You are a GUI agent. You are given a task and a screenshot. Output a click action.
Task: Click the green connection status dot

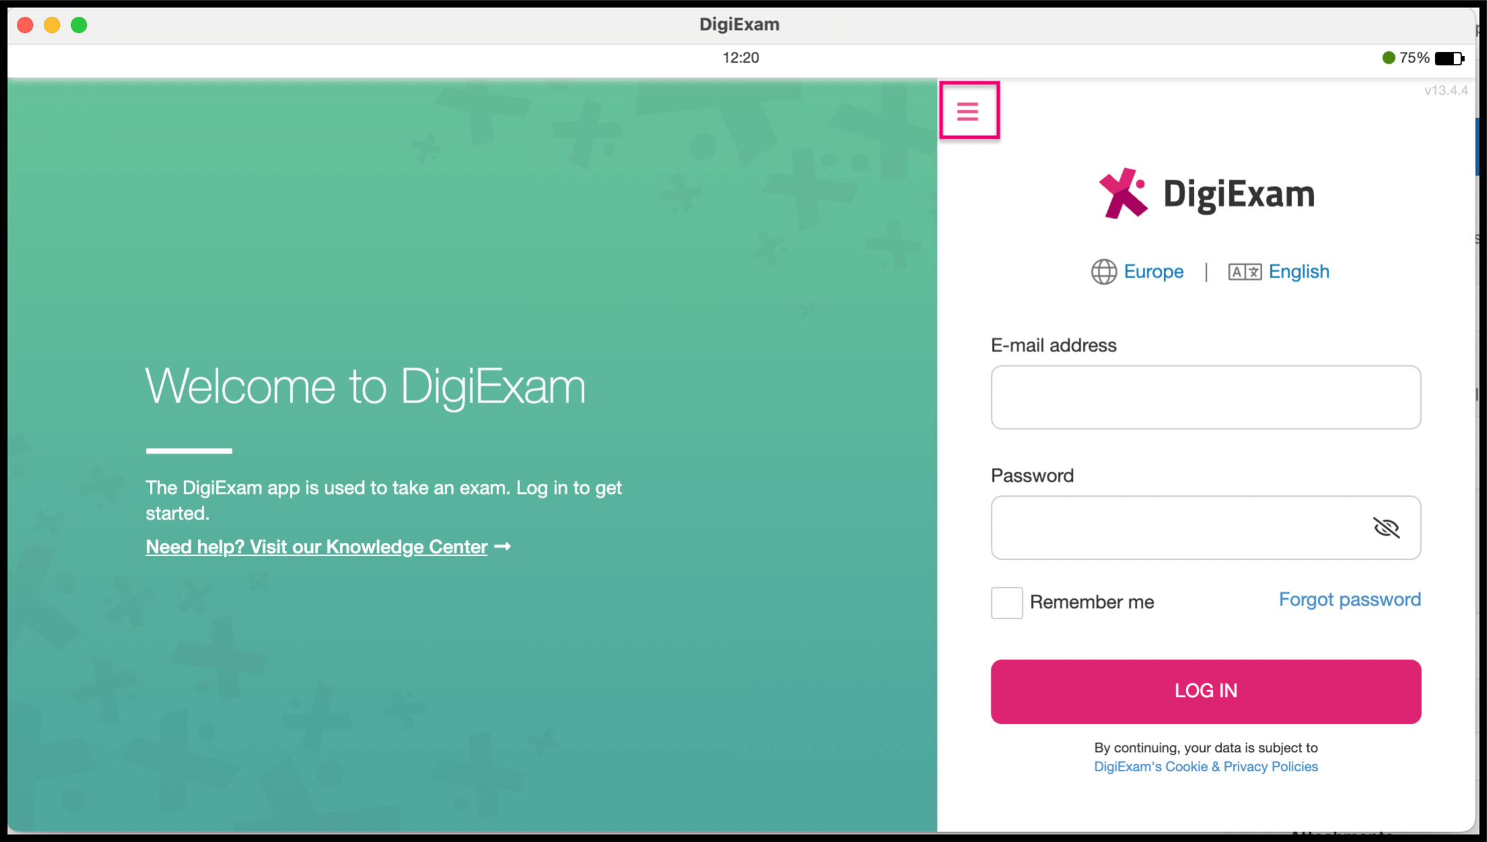[x=1388, y=58]
